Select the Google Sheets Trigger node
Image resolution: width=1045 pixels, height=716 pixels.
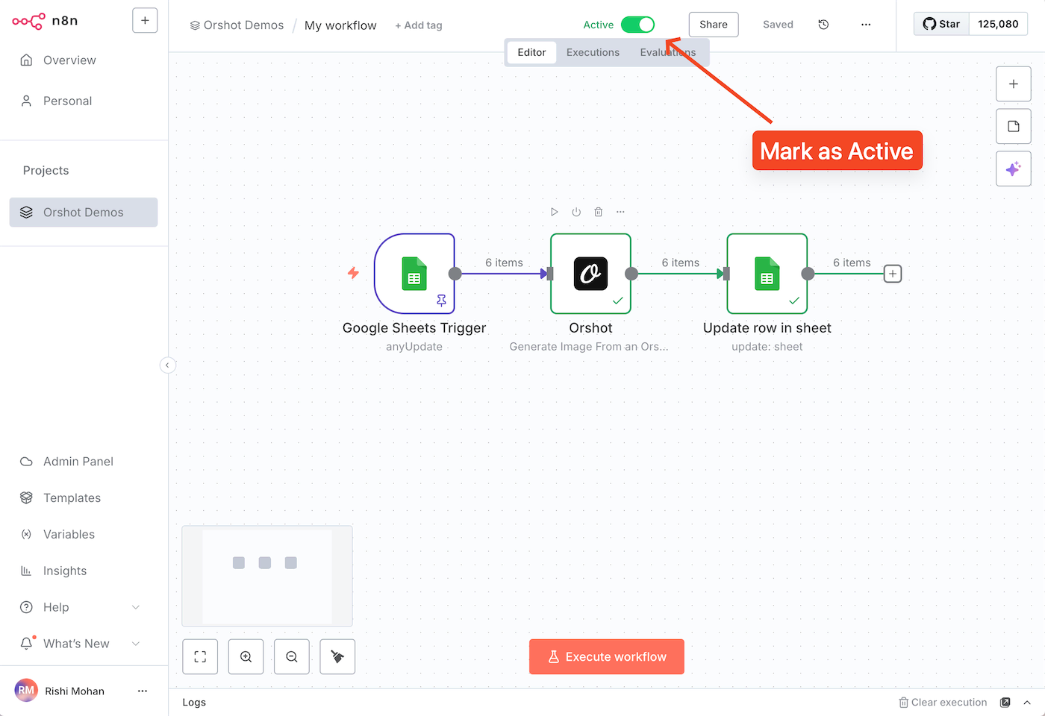tap(414, 274)
